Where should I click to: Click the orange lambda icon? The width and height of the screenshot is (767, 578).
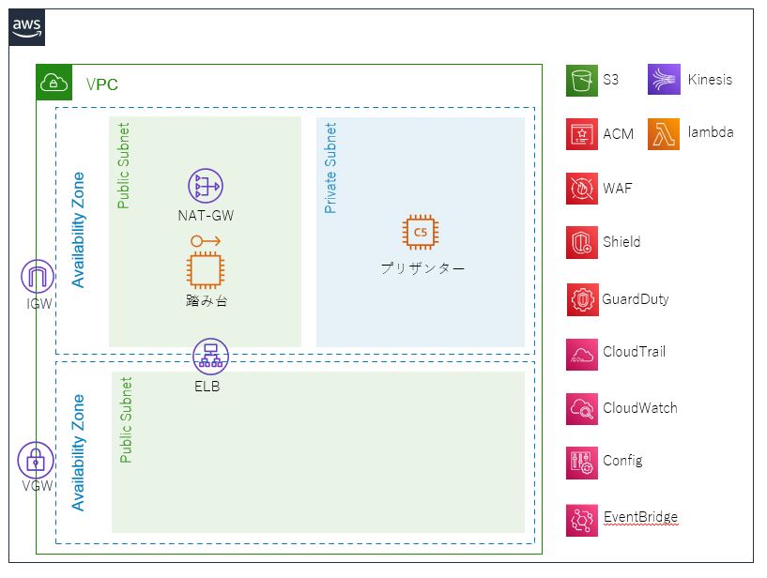coord(664,134)
